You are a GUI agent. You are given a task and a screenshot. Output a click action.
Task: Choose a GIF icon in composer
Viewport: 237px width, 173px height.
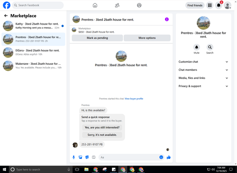pos(94,157)
